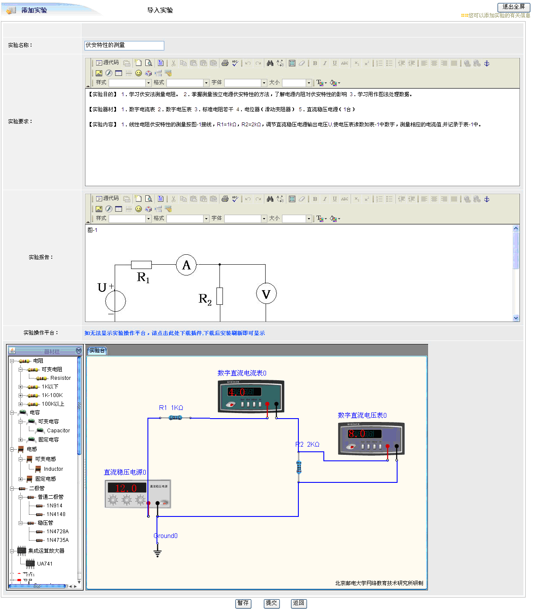542x610 pixels.
Task: Insert a smiley in the 实验要求 editor
Action: [138, 73]
